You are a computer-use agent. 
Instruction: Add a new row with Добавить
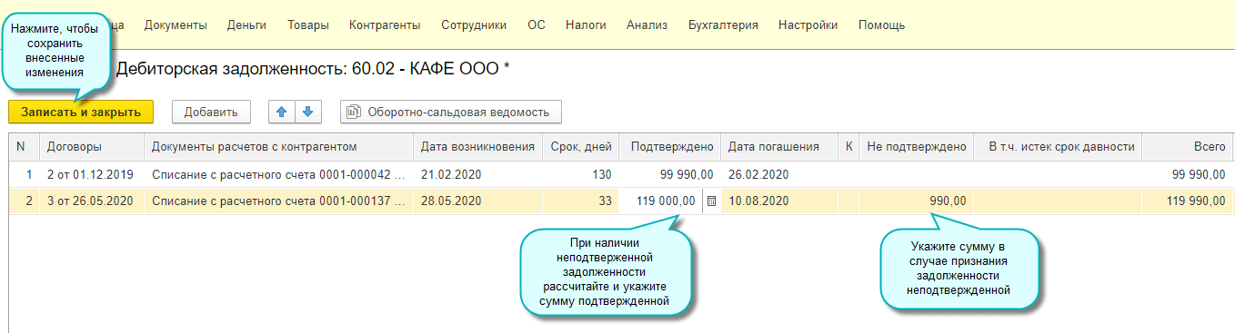coord(211,112)
